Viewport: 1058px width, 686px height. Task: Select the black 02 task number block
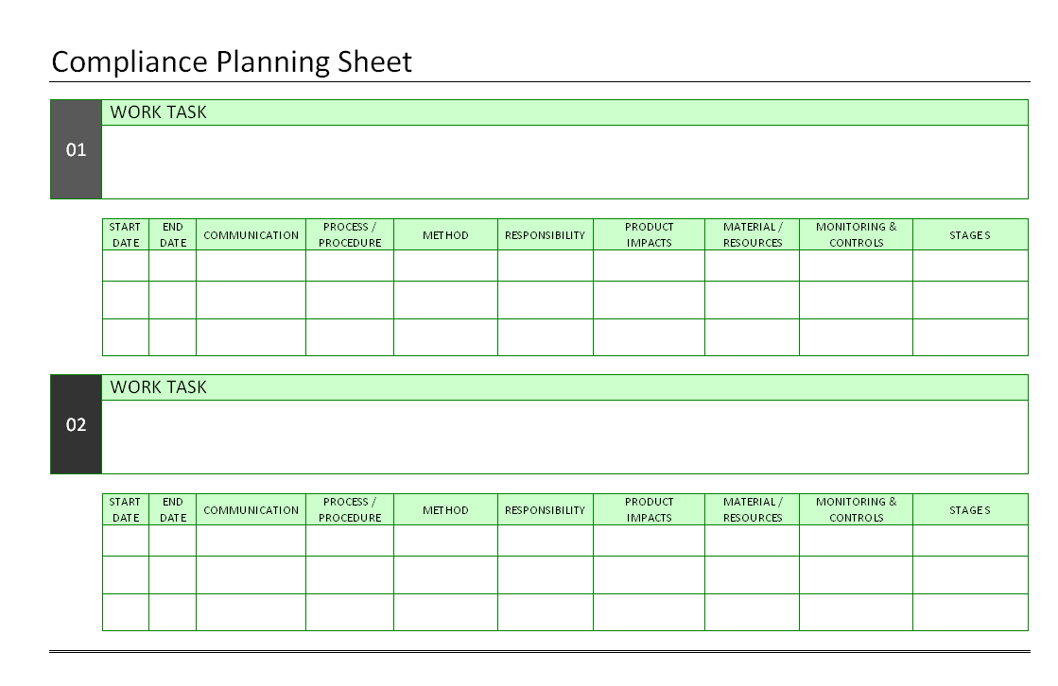(x=77, y=424)
